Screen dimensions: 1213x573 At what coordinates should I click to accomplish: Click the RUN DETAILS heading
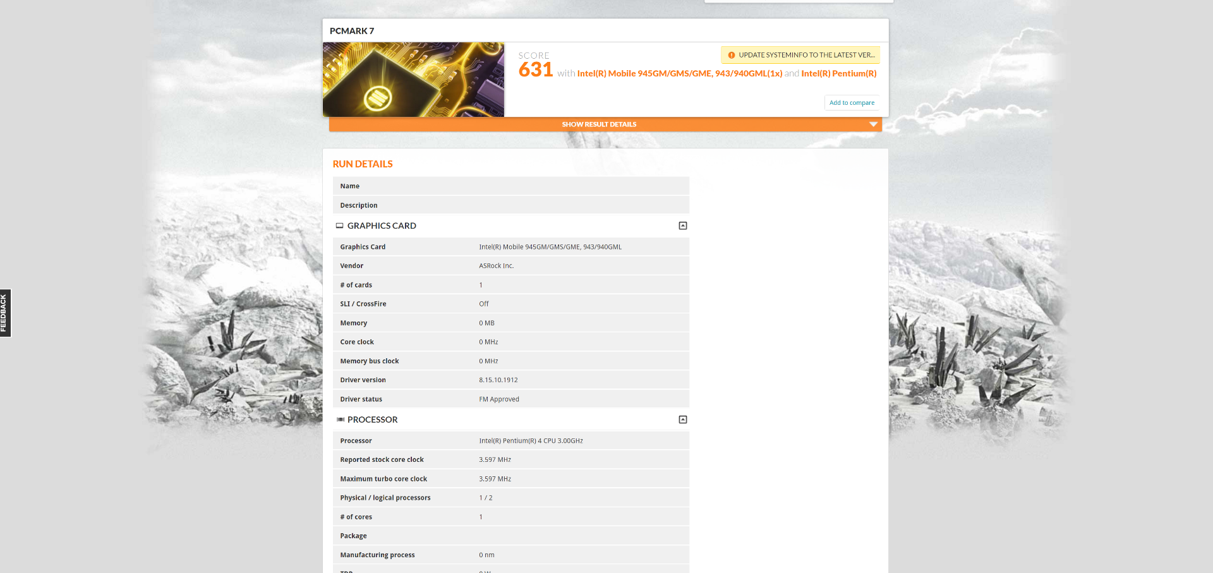click(363, 164)
